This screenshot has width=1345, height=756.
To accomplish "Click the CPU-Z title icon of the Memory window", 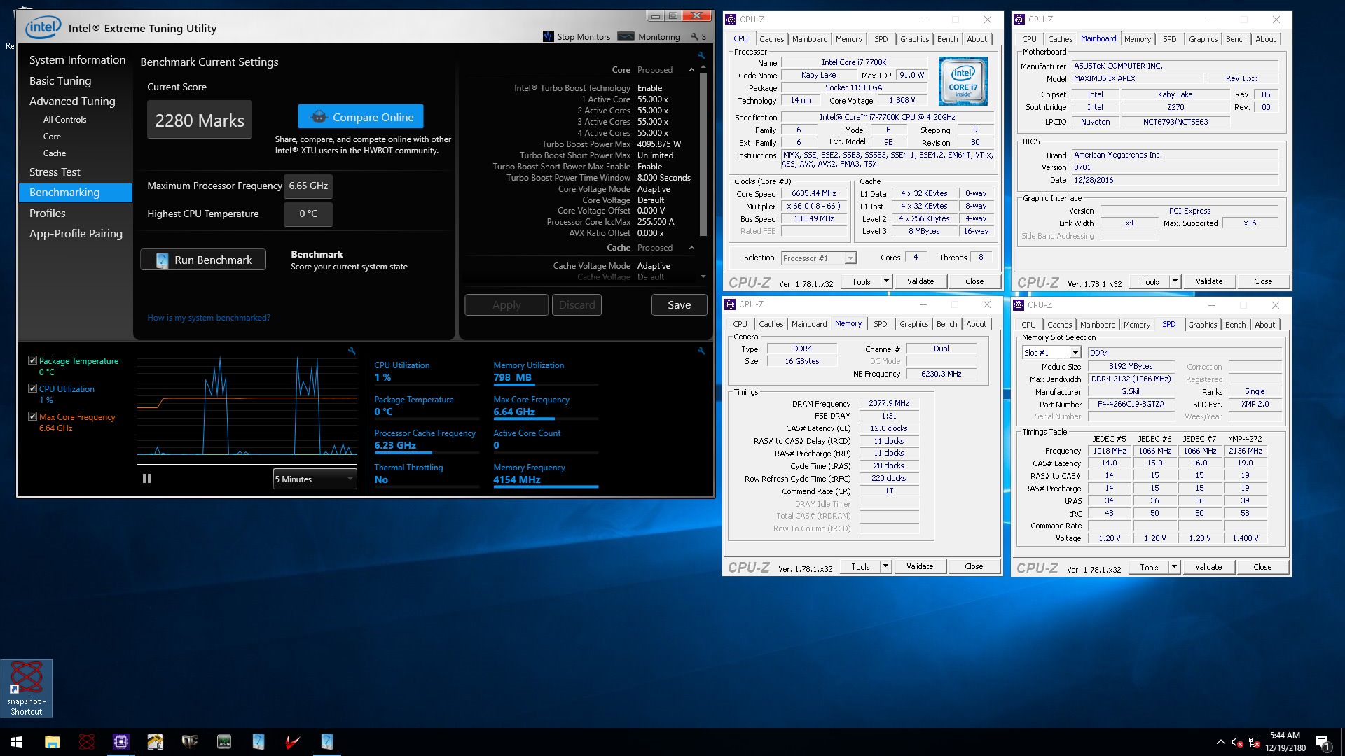I will point(730,304).
